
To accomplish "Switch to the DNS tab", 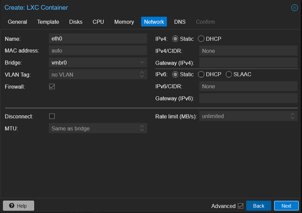I will (x=180, y=21).
